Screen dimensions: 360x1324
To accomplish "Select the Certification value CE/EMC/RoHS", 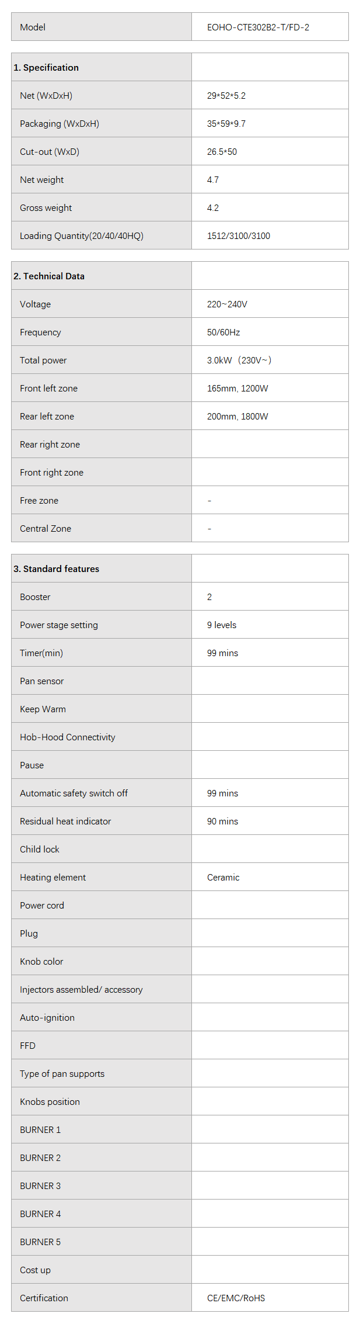I will point(236,1298).
